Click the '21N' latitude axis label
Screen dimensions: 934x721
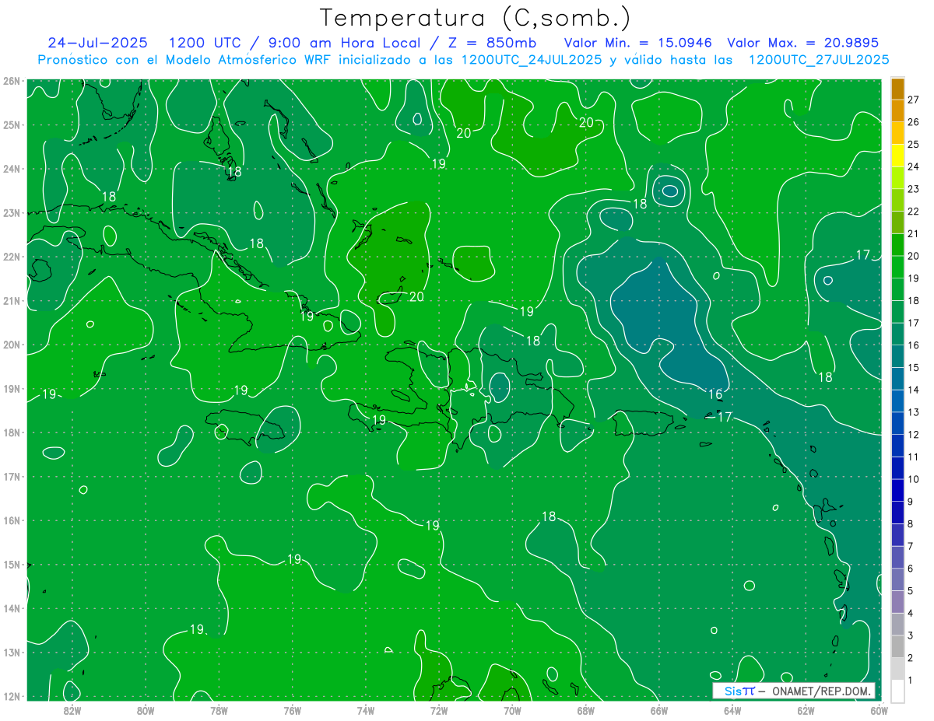(x=11, y=300)
